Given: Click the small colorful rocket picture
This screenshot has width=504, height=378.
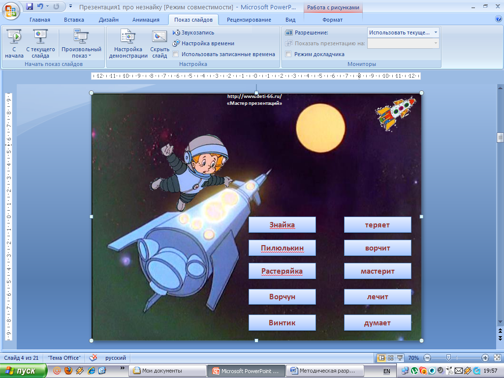Looking at the screenshot, I should (396, 114).
